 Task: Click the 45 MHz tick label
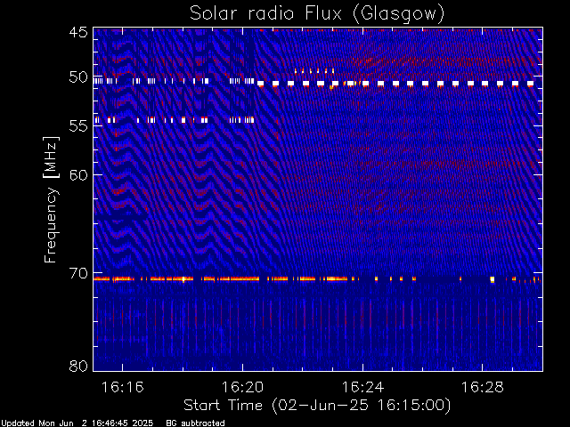(78, 32)
